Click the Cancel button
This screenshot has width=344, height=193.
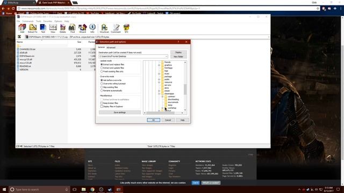168,120
